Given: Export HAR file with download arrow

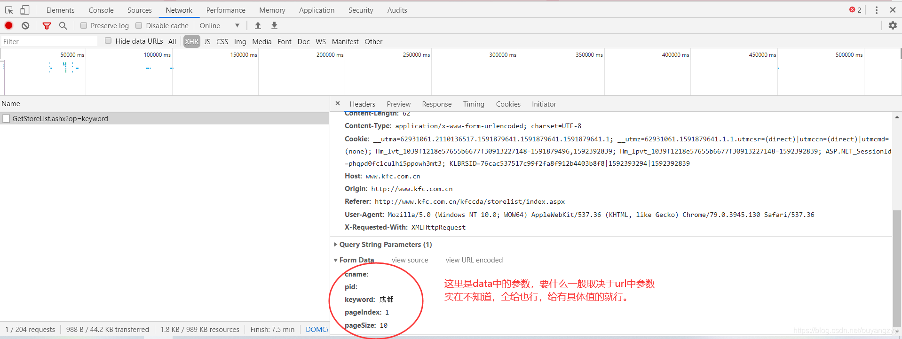Looking at the screenshot, I should (x=274, y=25).
